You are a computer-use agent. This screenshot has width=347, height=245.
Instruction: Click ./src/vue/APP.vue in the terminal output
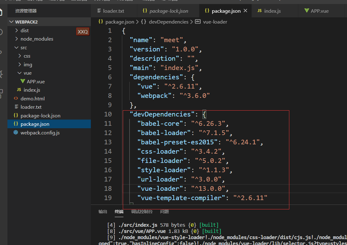coord(142,231)
